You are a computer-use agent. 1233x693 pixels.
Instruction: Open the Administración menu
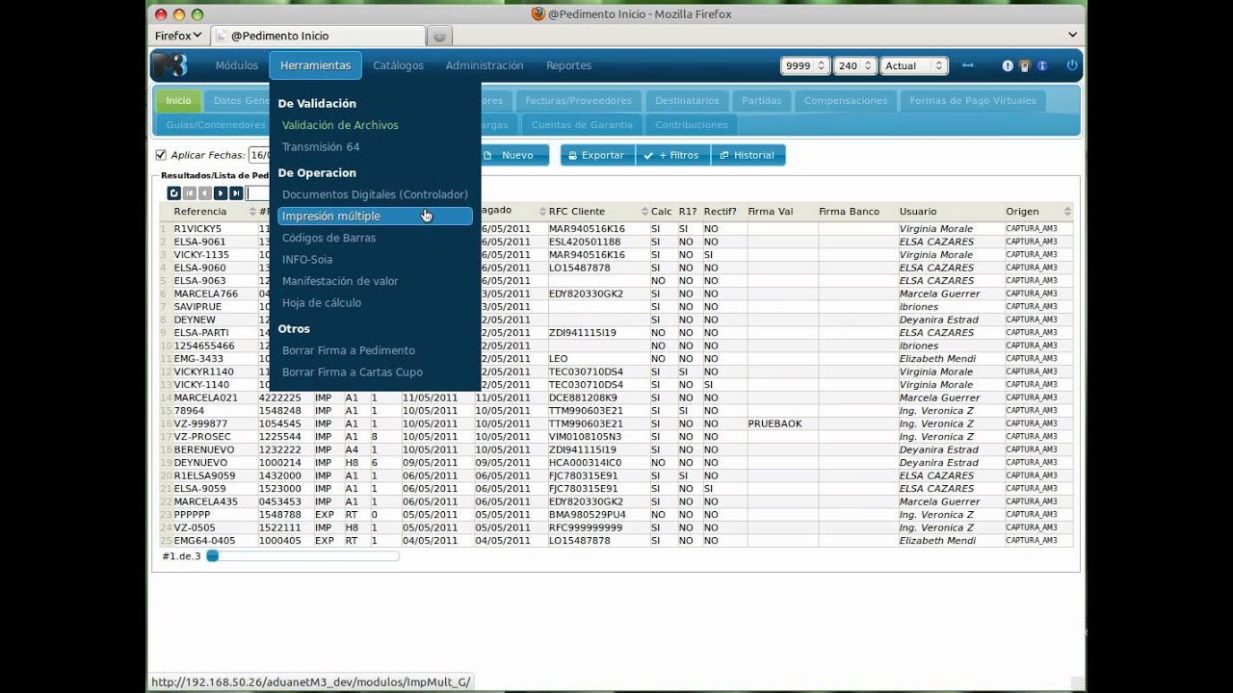tap(485, 65)
